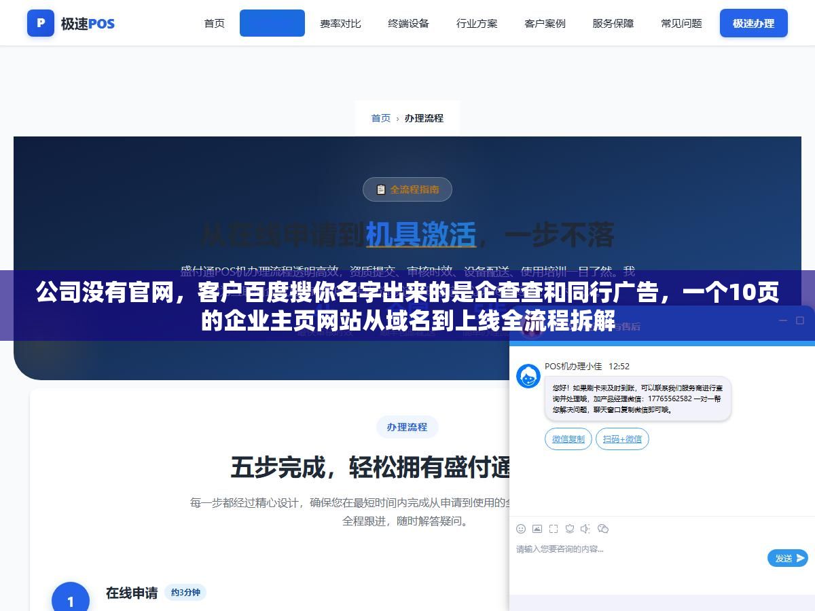
Task: Open 常见问题 navigation item
Action: click(681, 23)
